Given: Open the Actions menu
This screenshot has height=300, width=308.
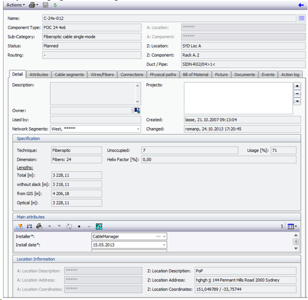Looking at the screenshot, I should [x=15, y=5].
